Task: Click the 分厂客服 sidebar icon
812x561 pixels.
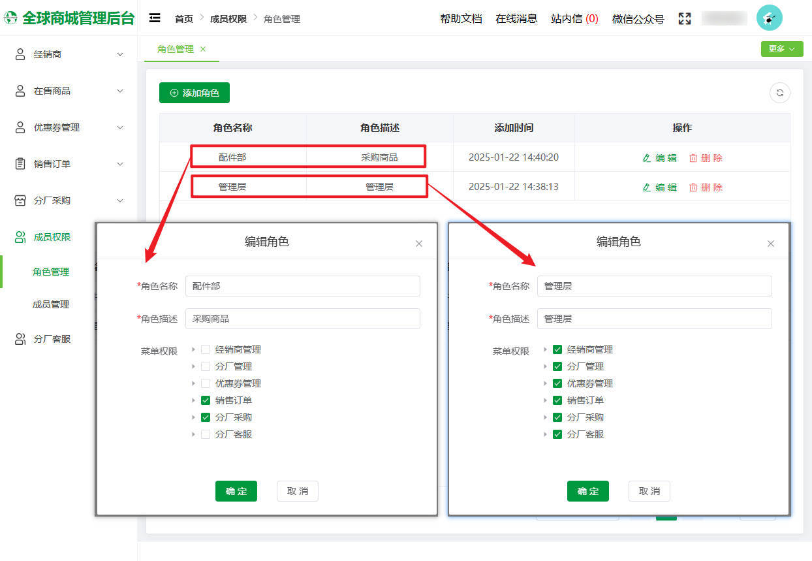Action: 20,339
